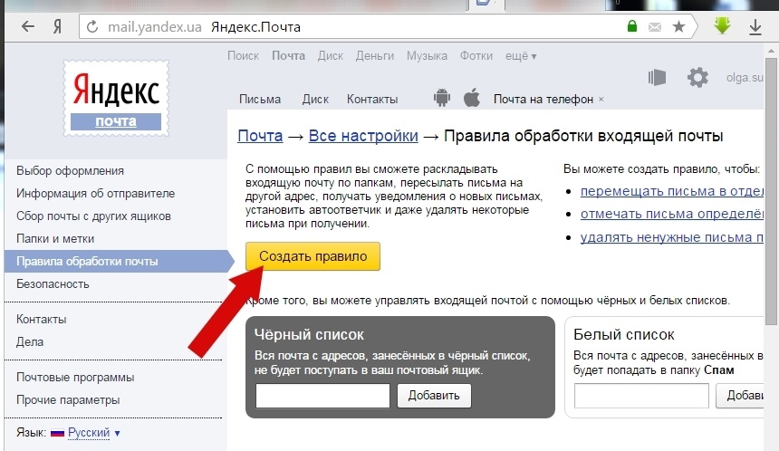Open browser downloads arrow icon
779x451 pixels.
pos(755,27)
